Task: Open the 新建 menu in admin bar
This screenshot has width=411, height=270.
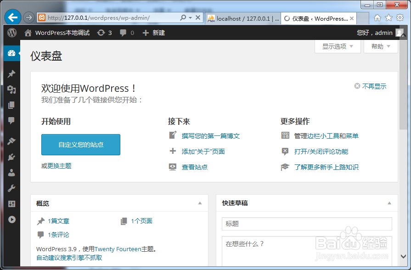Action: coord(153,33)
